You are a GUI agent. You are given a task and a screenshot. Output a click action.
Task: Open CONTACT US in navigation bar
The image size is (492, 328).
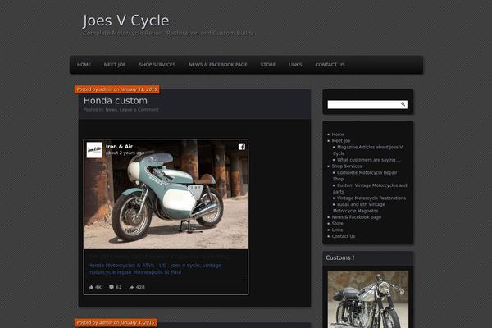[x=330, y=65]
